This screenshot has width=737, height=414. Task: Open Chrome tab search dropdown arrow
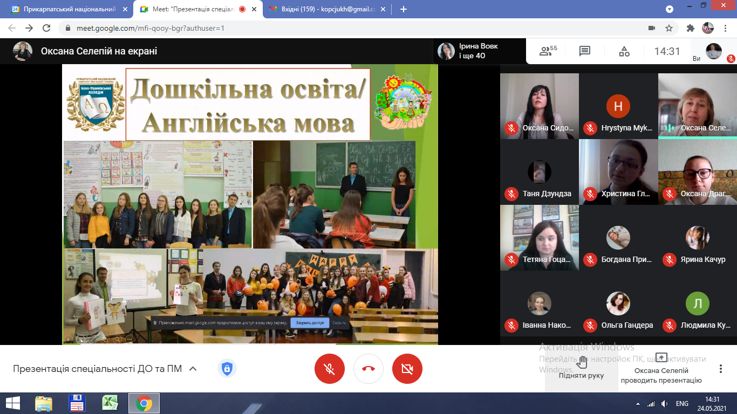click(x=670, y=9)
